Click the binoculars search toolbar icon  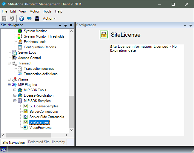[37, 18]
